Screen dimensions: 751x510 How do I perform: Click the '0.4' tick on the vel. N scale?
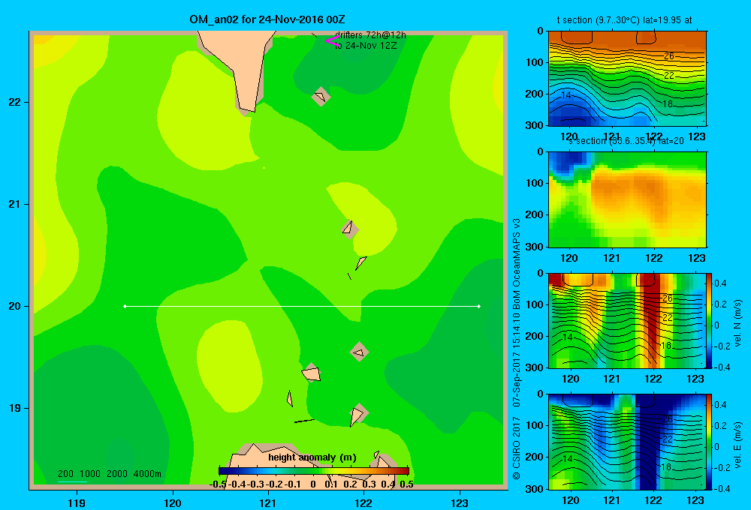click(720, 283)
